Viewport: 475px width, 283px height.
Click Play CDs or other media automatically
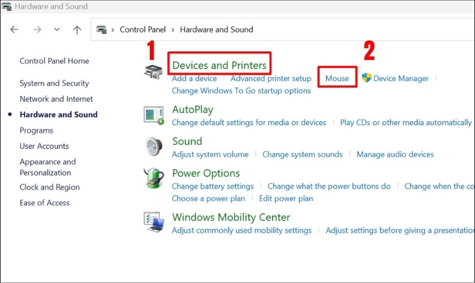405,123
